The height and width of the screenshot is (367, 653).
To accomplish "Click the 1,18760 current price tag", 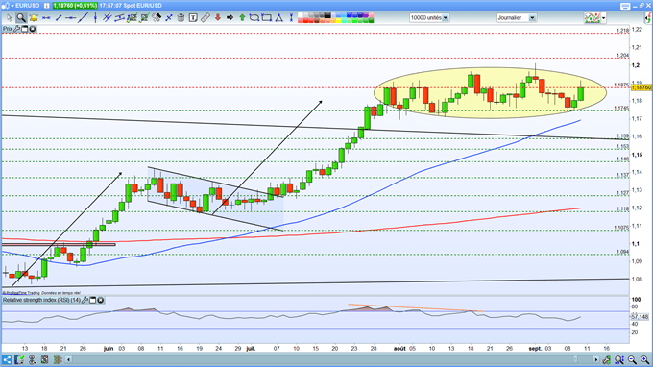I will tap(641, 87).
